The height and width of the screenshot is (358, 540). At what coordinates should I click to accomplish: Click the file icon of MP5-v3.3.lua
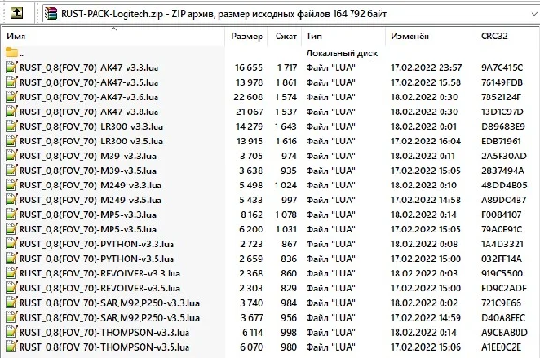[11, 215]
